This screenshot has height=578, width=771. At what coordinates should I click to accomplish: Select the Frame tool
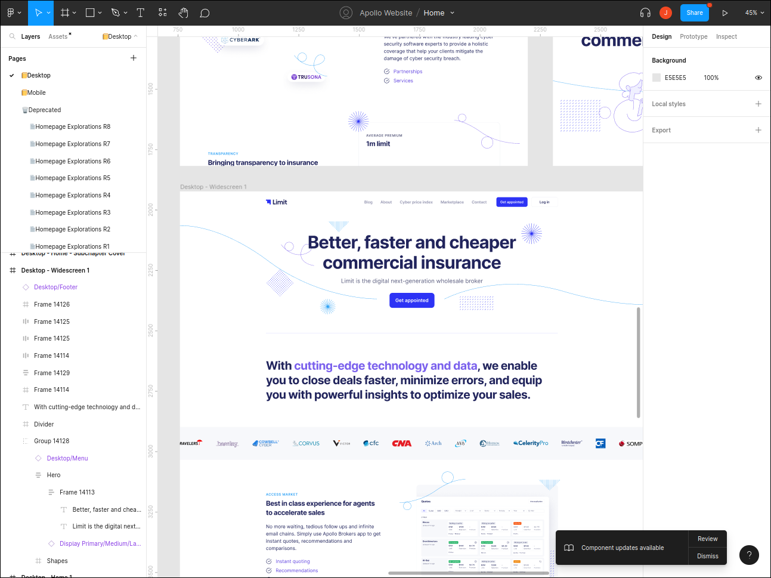(65, 13)
